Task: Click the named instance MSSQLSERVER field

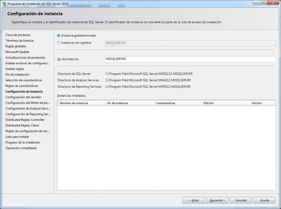Action: point(190,43)
